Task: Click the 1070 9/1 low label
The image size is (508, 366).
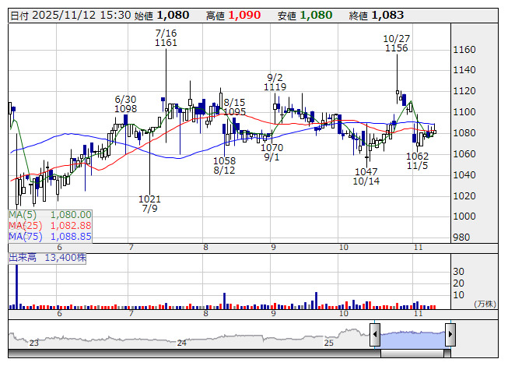Action: pyautogui.click(x=272, y=153)
